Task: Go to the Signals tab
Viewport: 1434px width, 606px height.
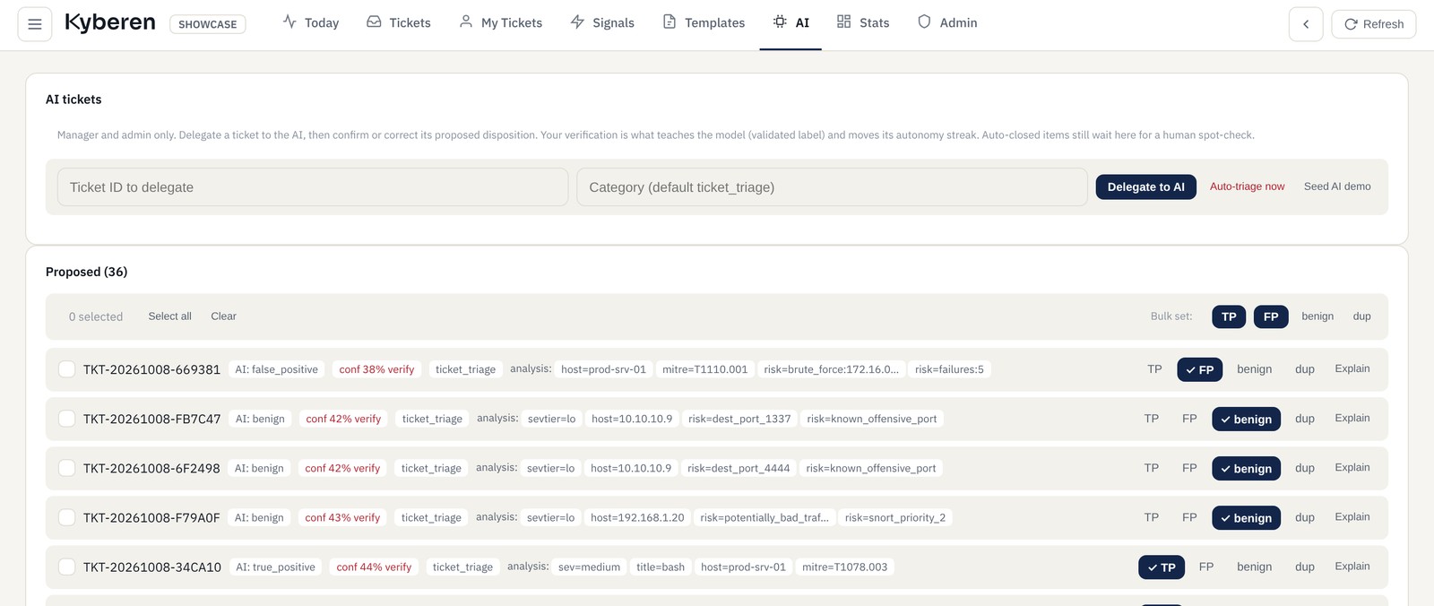Action: tap(602, 22)
